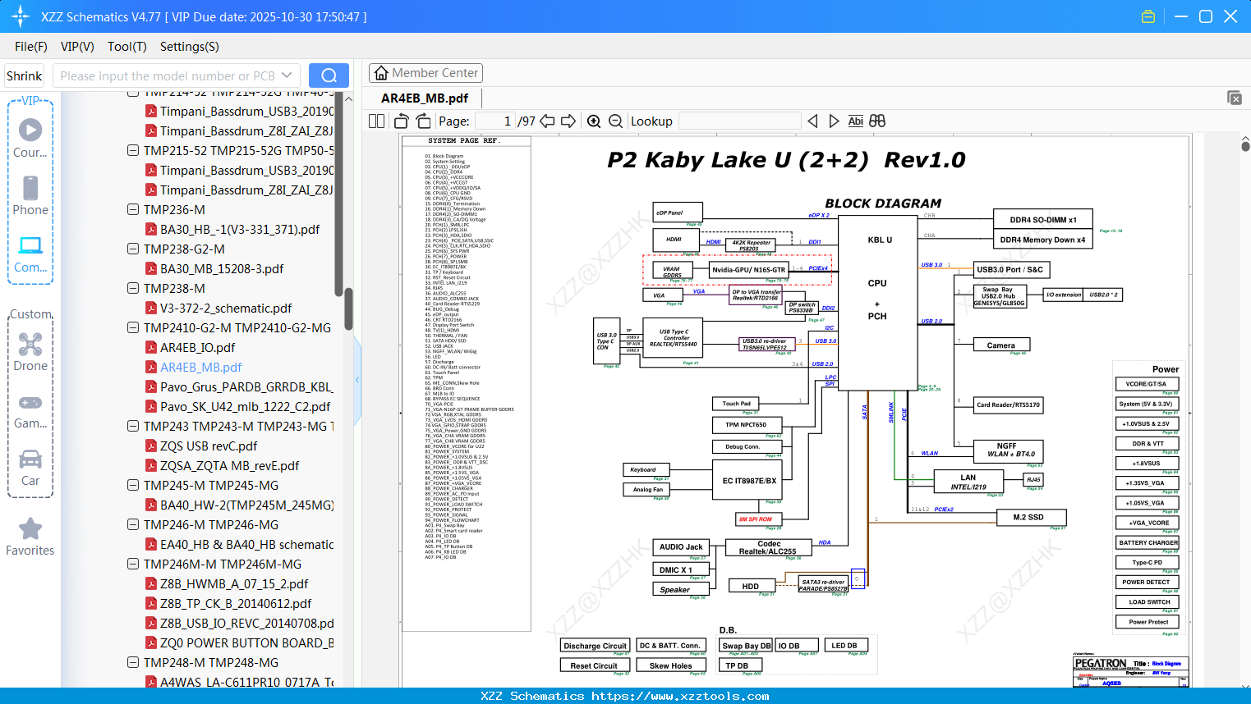Image resolution: width=1251 pixels, height=704 pixels.
Task: Zoom in on the schematic
Action: click(x=594, y=121)
